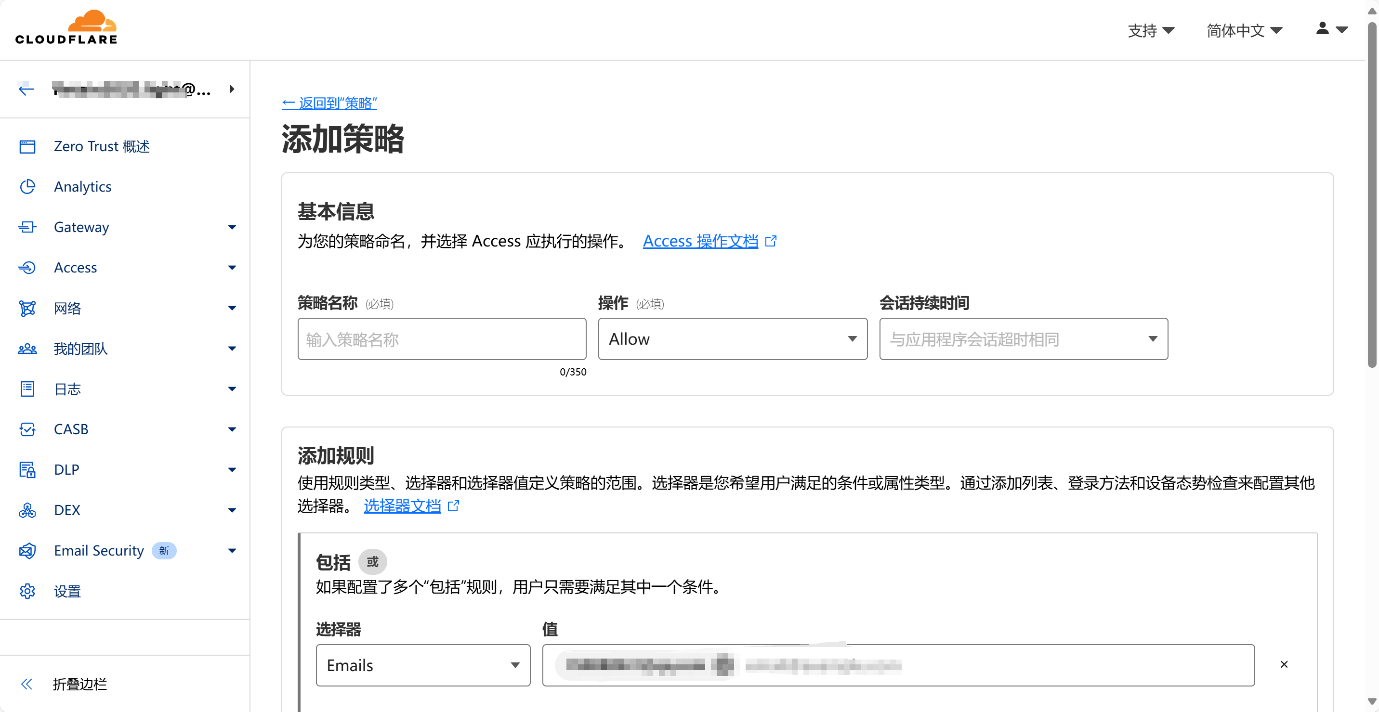Click the policy name input field
The height and width of the screenshot is (712, 1379).
[x=442, y=339]
